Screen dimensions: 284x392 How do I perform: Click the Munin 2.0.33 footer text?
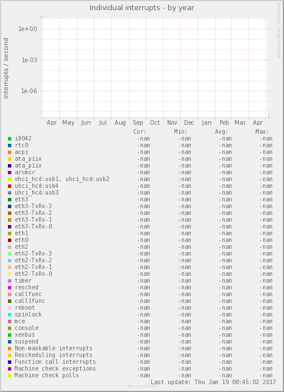tap(142, 386)
